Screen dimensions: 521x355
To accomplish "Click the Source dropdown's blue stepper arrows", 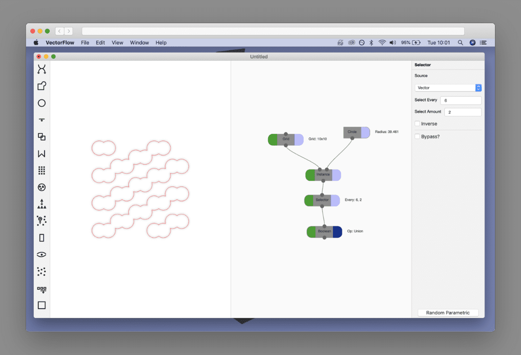I will click(478, 88).
